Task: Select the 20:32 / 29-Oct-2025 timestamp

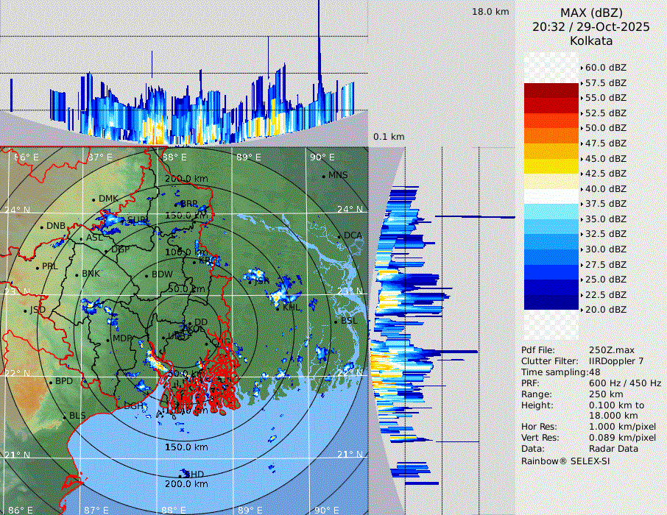Action: click(590, 26)
